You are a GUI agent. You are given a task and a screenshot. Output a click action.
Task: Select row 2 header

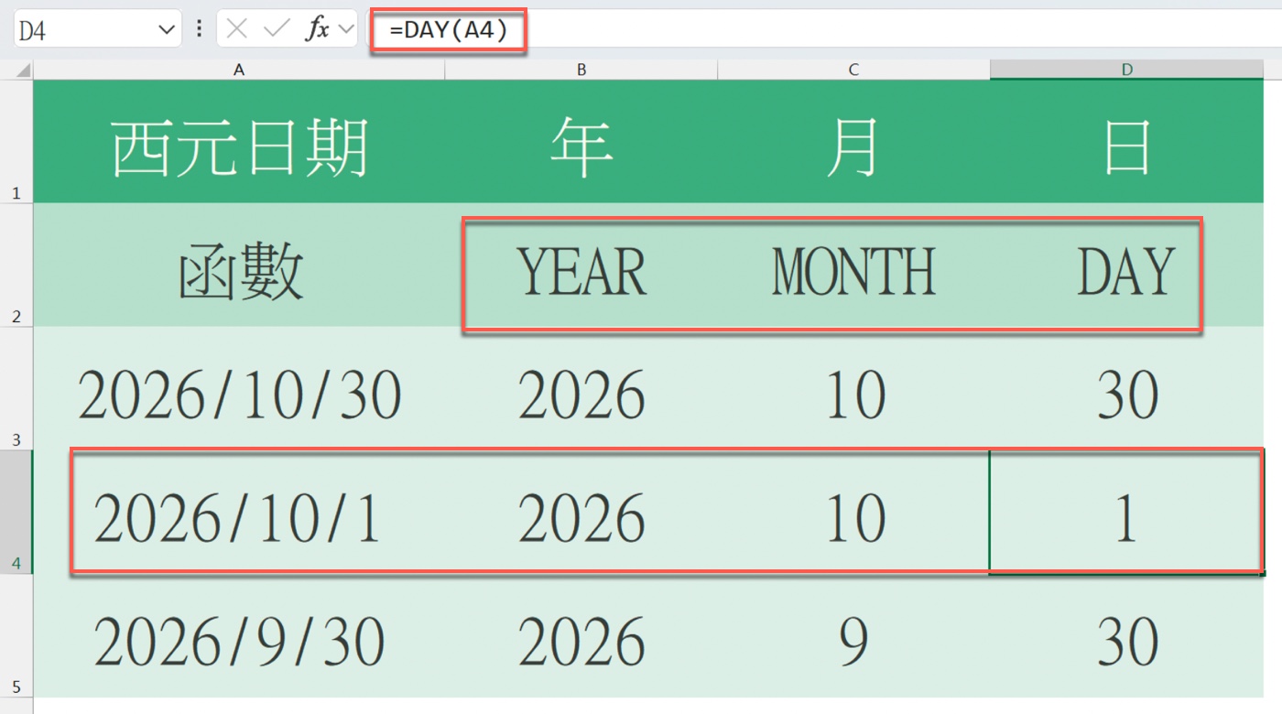(x=16, y=265)
